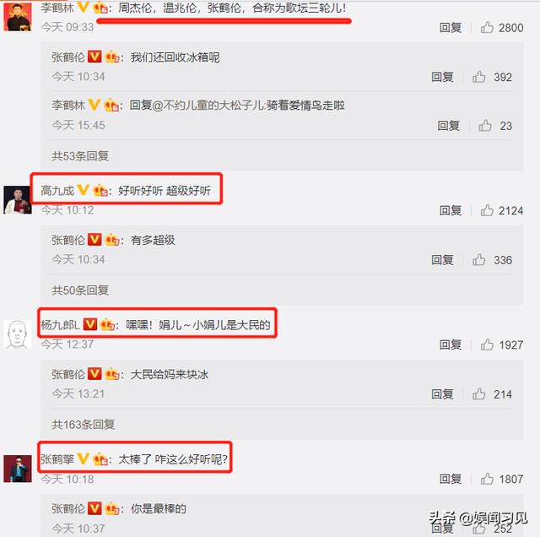Expand 共50条回复 thread
Screen dimensions: 540x537
coord(80,290)
